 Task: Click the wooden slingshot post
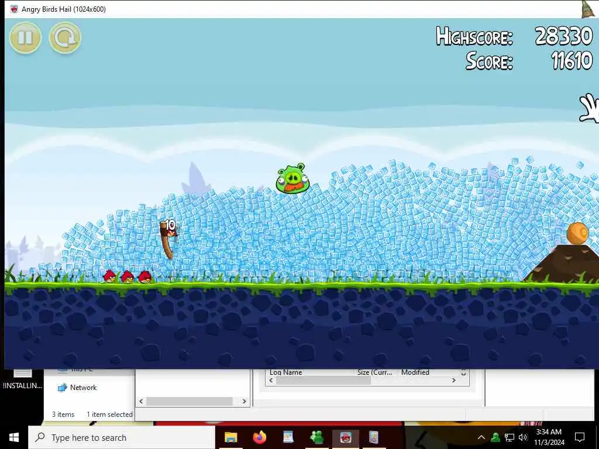click(166, 240)
